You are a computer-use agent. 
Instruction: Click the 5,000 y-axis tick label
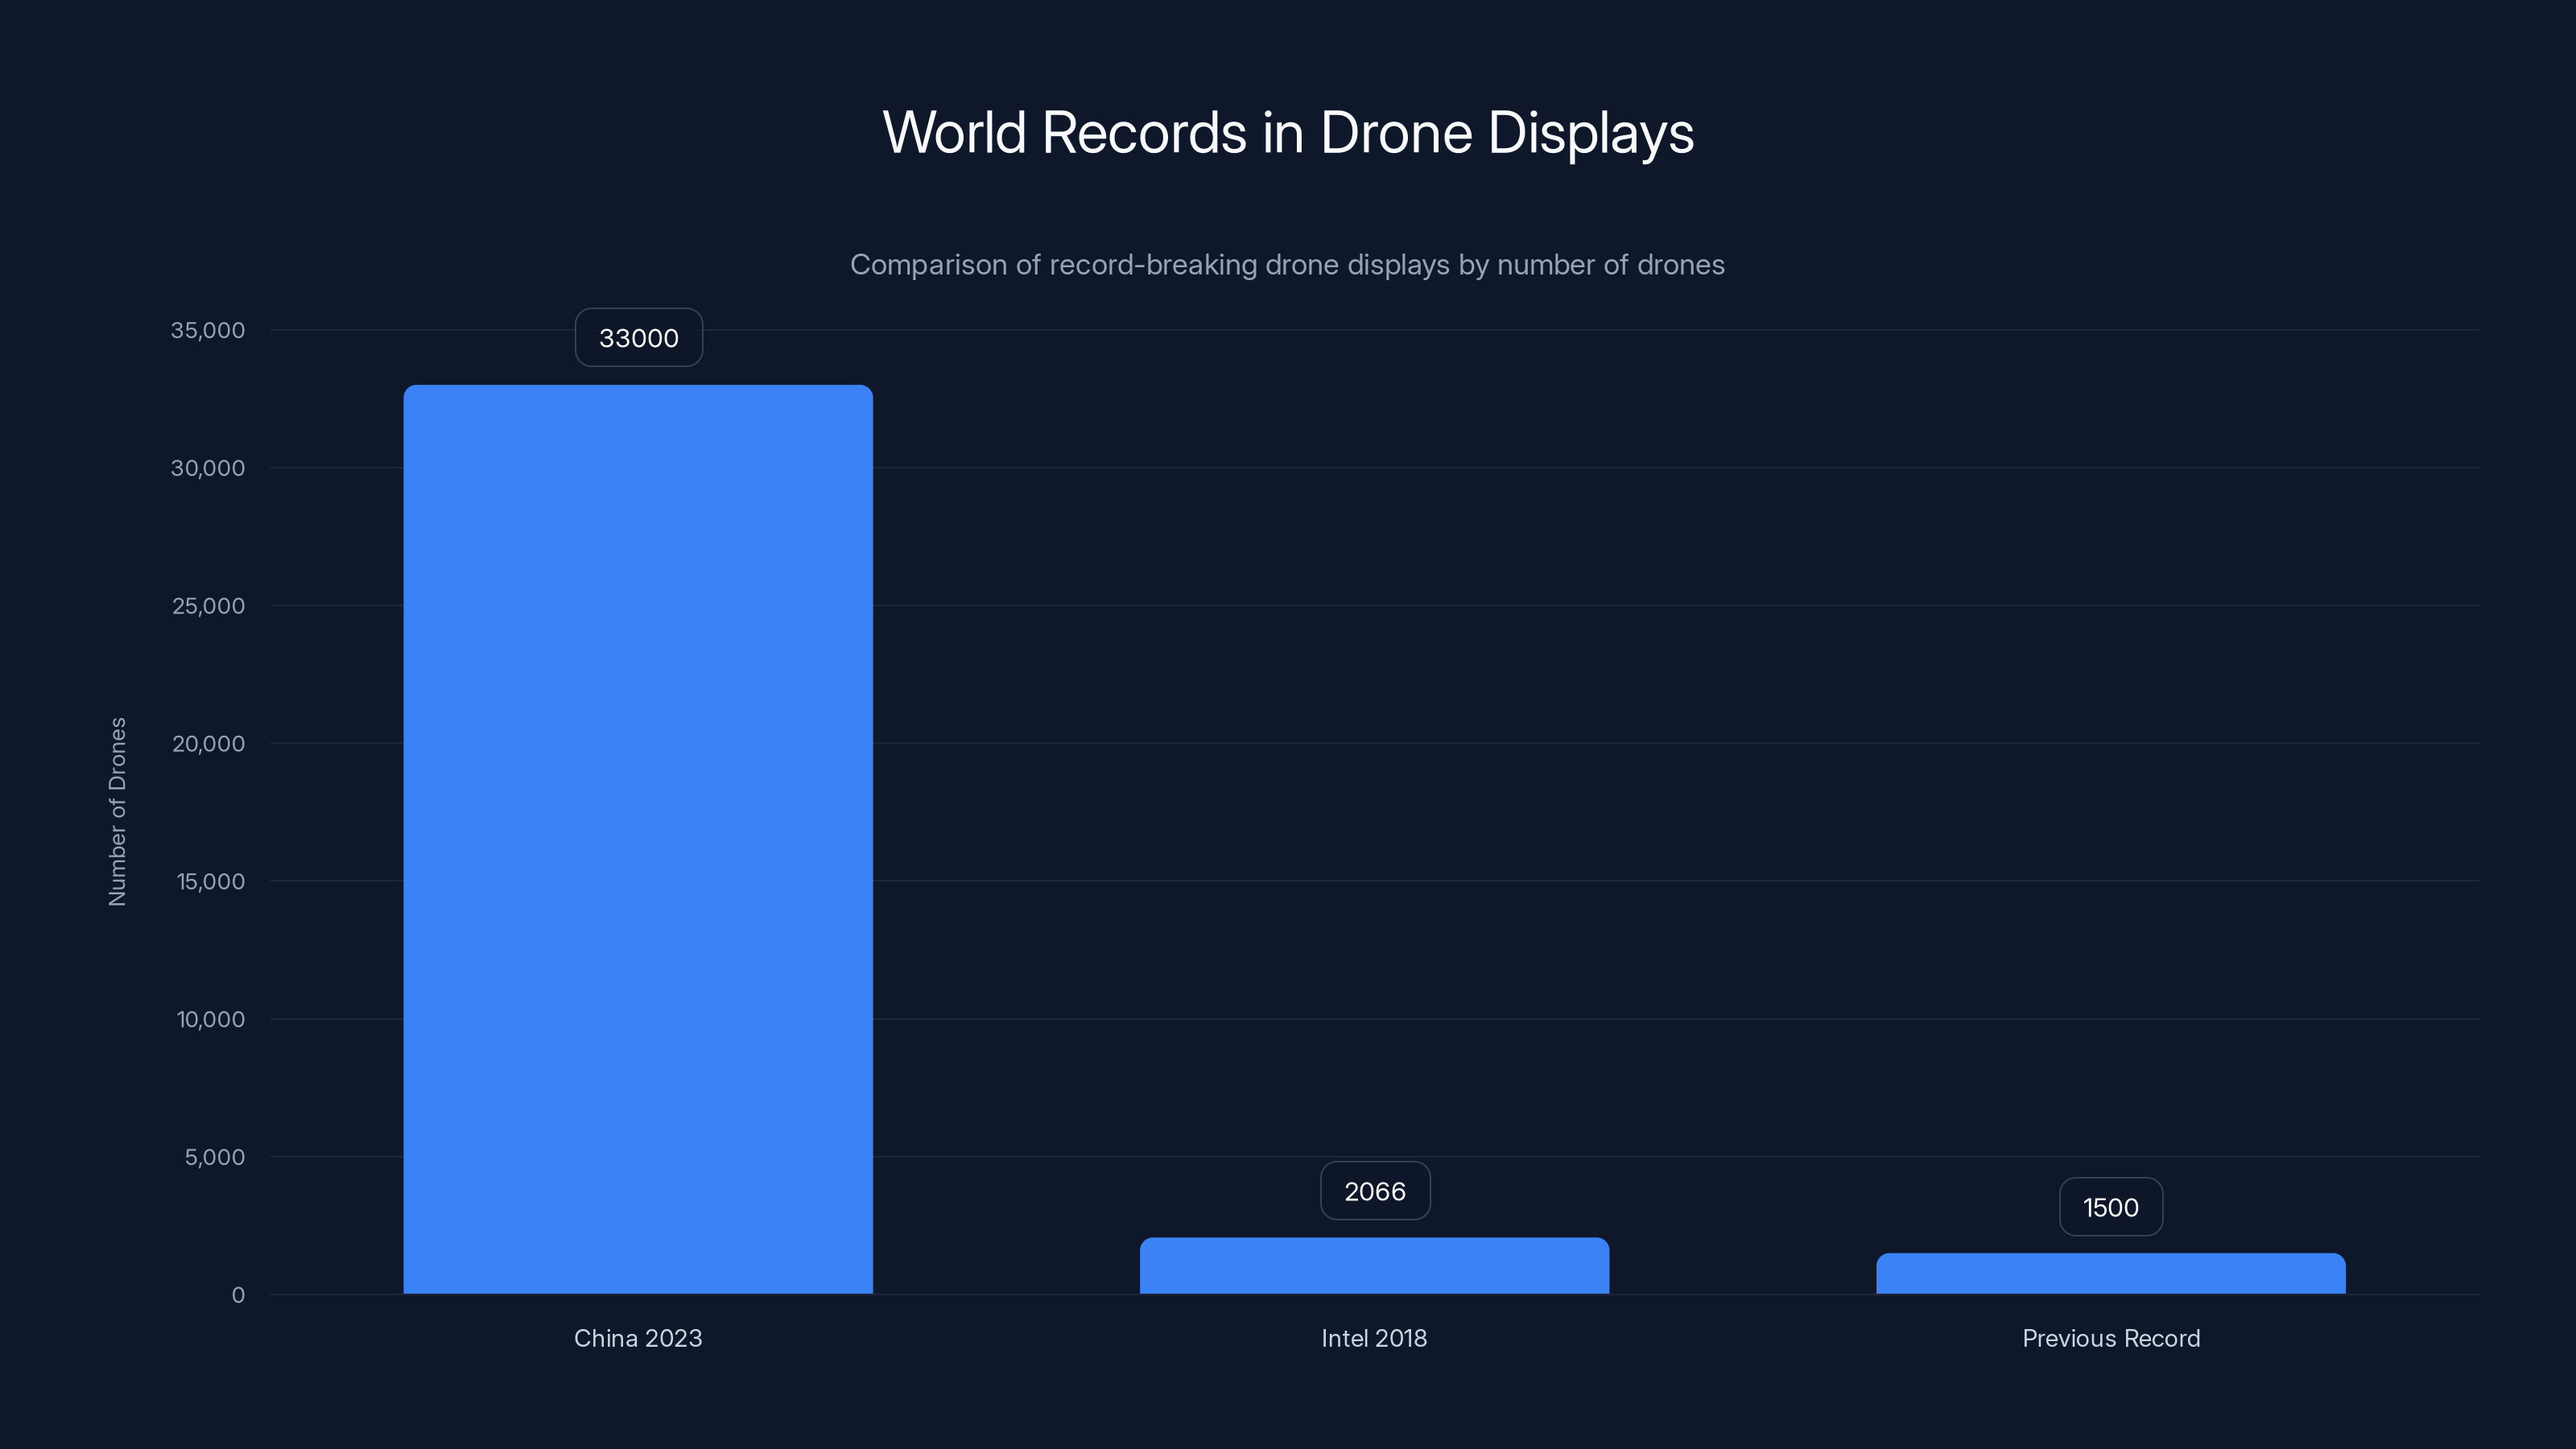pyautogui.click(x=214, y=1157)
